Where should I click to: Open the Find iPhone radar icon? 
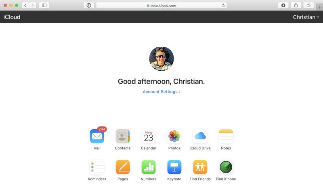point(226,167)
